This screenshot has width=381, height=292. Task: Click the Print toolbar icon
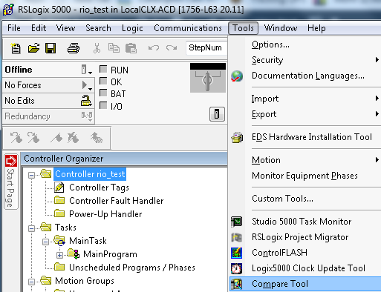(x=74, y=48)
